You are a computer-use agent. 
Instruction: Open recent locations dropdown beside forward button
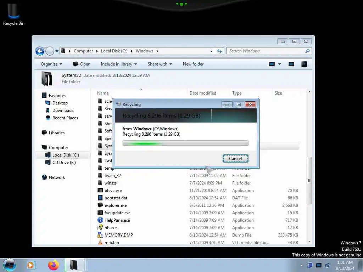[57, 51]
